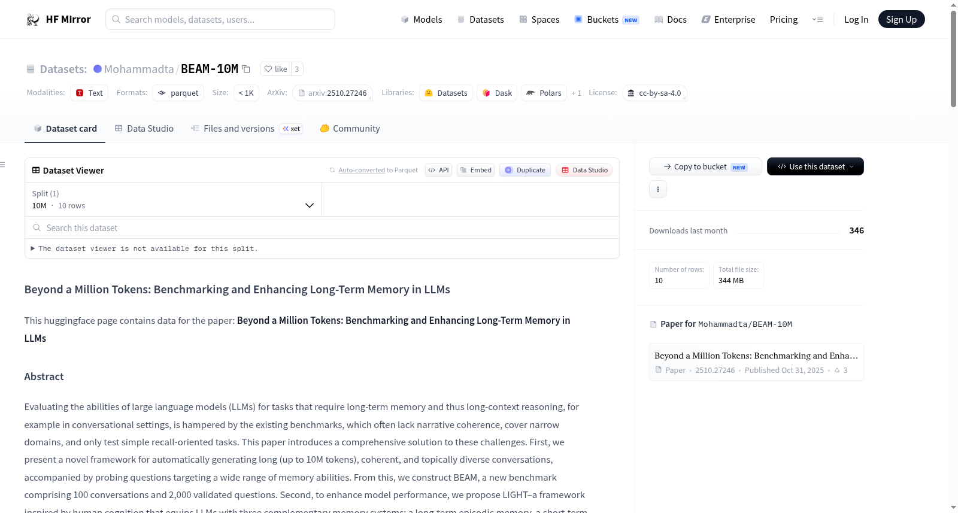This screenshot has width=958, height=513.
Task: Focus the search models and datasets field
Action: click(220, 20)
